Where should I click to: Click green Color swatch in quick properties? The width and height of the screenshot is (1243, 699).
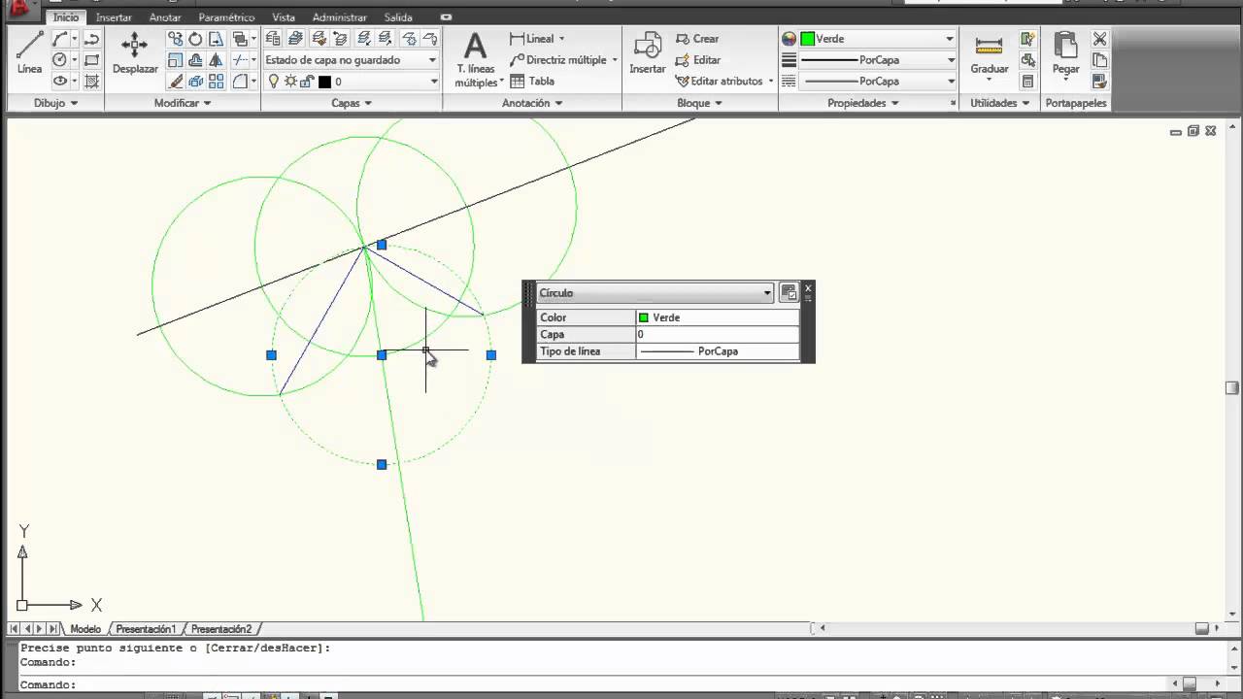[643, 317]
